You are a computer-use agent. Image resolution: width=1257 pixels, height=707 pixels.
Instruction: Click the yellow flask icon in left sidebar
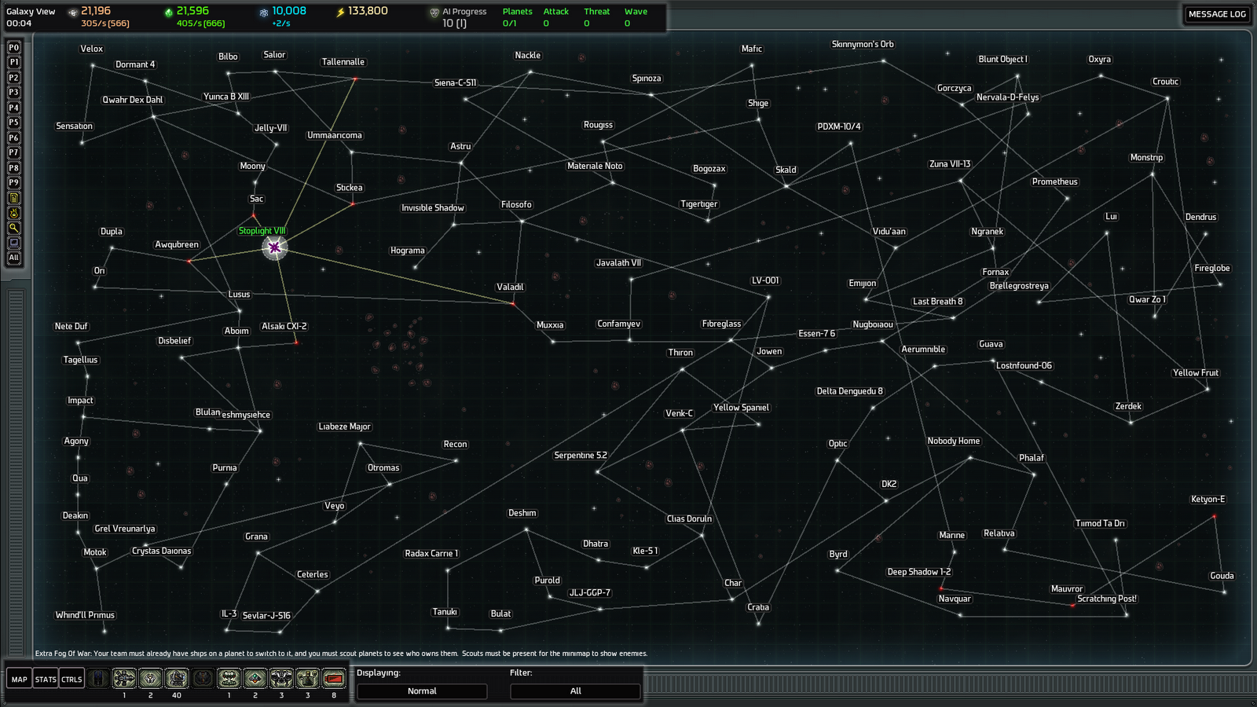13,213
